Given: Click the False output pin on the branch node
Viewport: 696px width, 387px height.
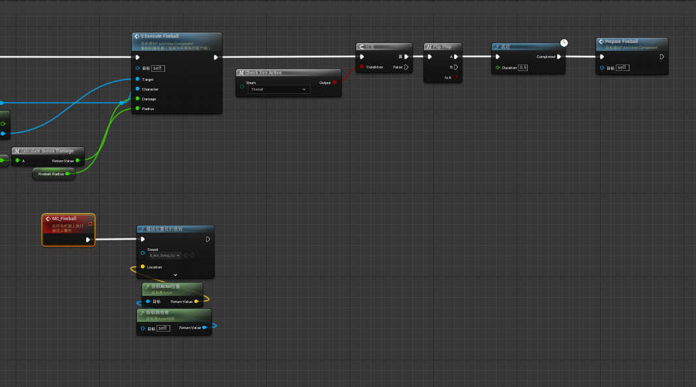Looking at the screenshot, I should [406, 67].
